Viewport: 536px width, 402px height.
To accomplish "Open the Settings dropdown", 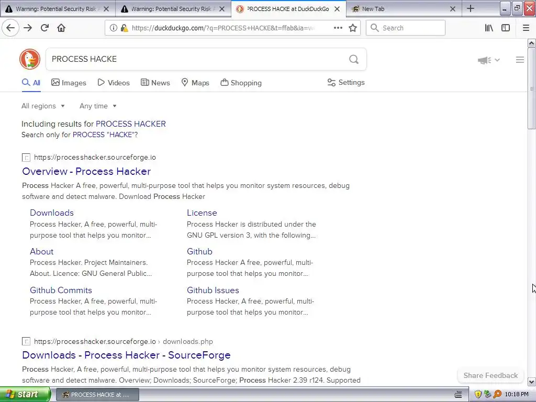I will [346, 82].
